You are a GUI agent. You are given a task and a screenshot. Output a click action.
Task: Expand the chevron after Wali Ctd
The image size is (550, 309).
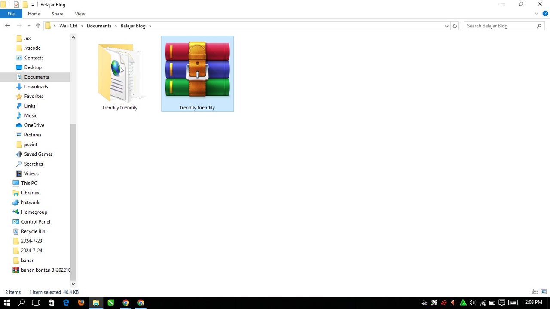click(x=82, y=26)
